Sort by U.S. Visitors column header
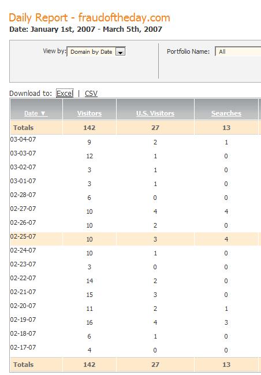Screen dimensions: 261x375 point(155,113)
